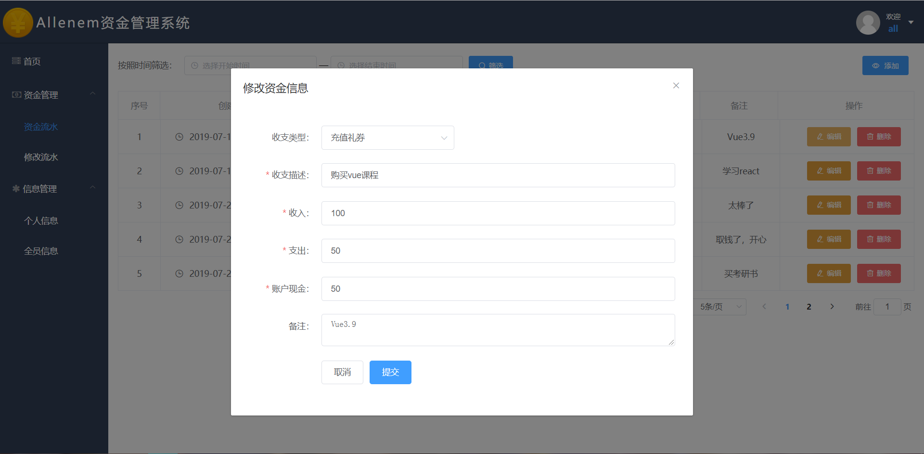Click the 备注 textarea containing Vue3.9

(x=498, y=330)
